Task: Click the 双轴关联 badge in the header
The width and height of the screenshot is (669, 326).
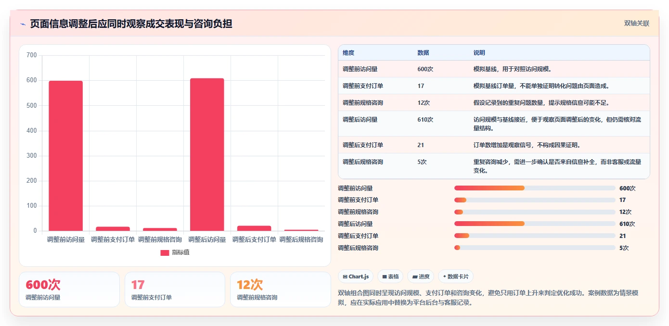Action: pos(637,23)
